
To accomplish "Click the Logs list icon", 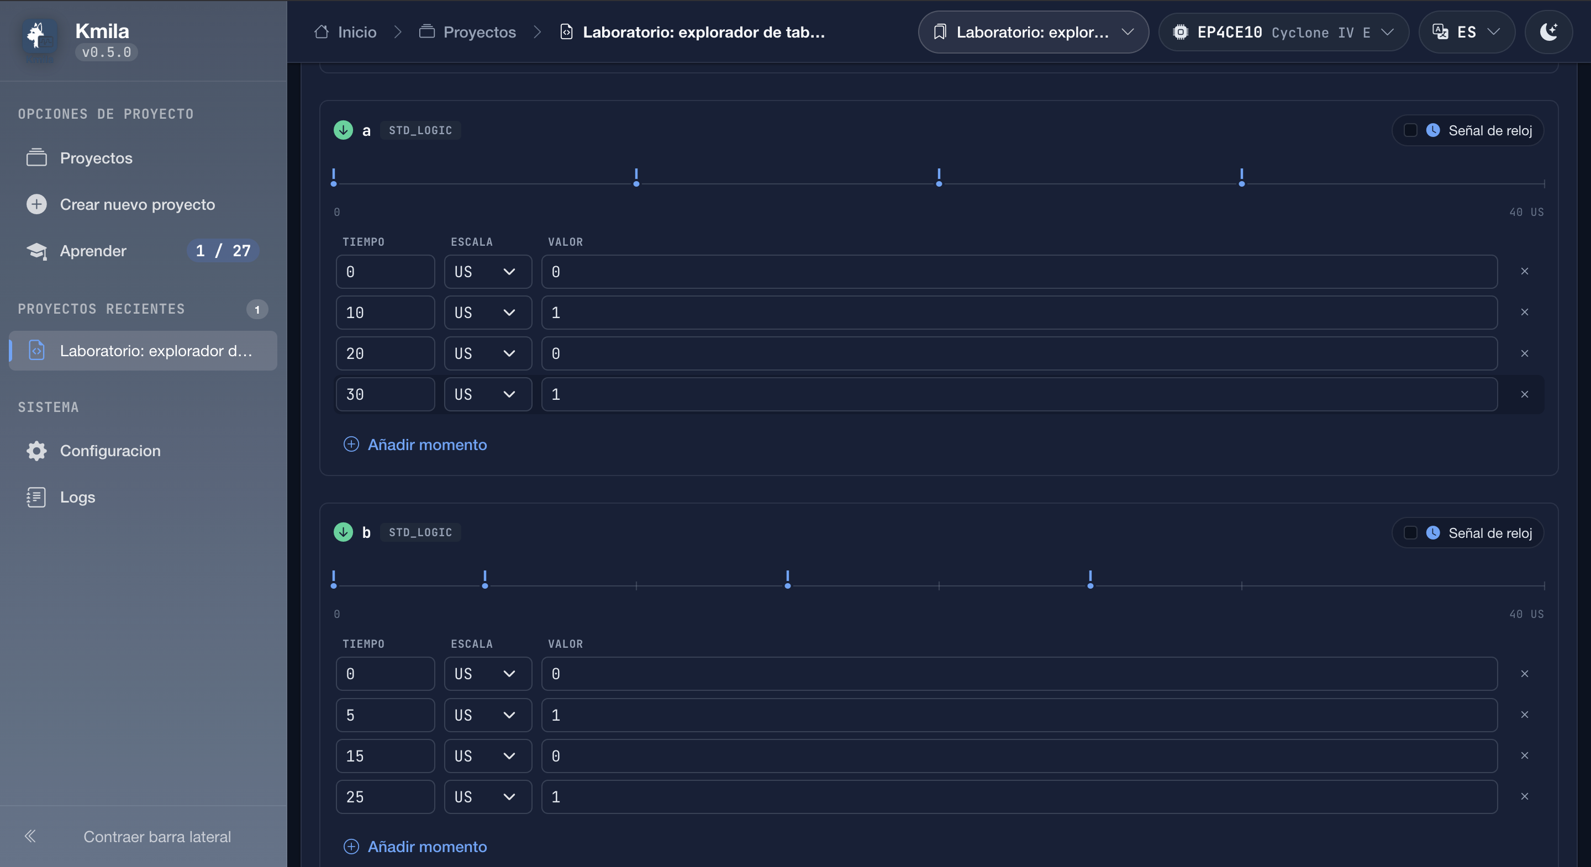I will [36, 497].
